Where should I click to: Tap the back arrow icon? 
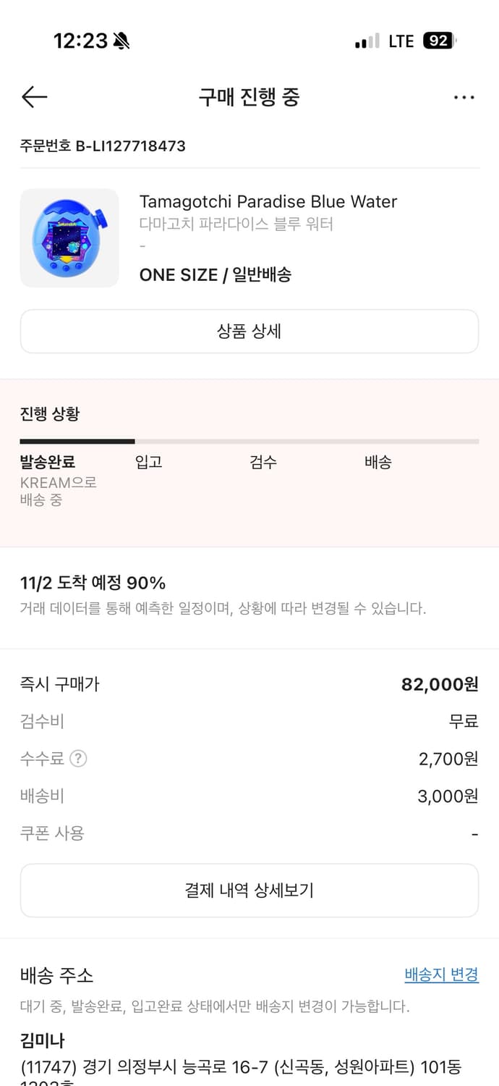coord(34,97)
